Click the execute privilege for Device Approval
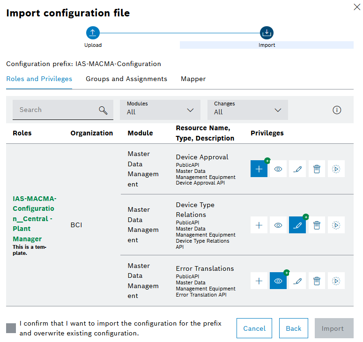 [x=336, y=169]
